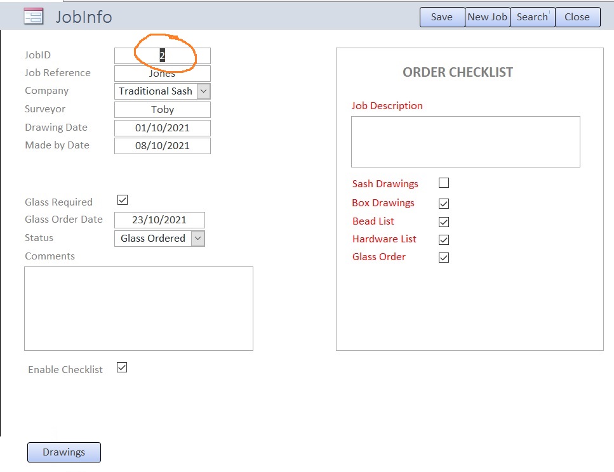Click inside the Comments text box
The height and width of the screenshot is (472, 614).
[x=138, y=308]
